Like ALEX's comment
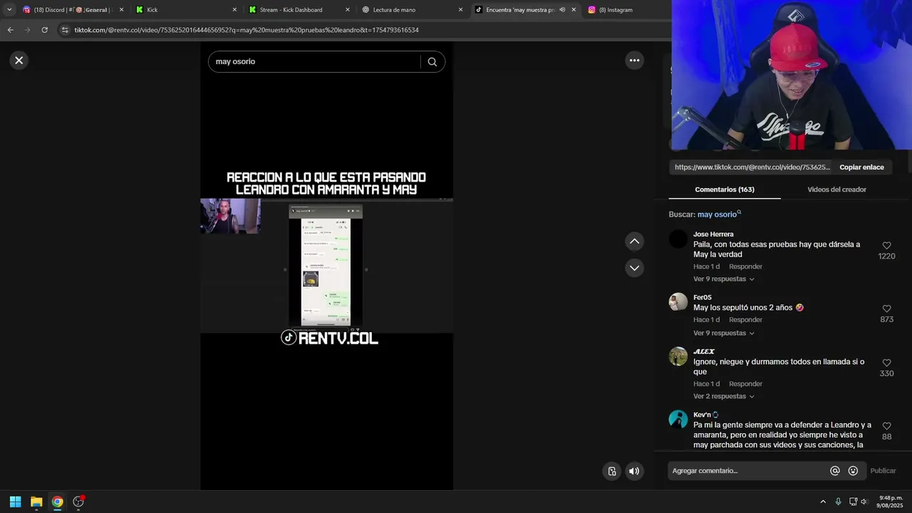The height and width of the screenshot is (513, 912). [886, 363]
